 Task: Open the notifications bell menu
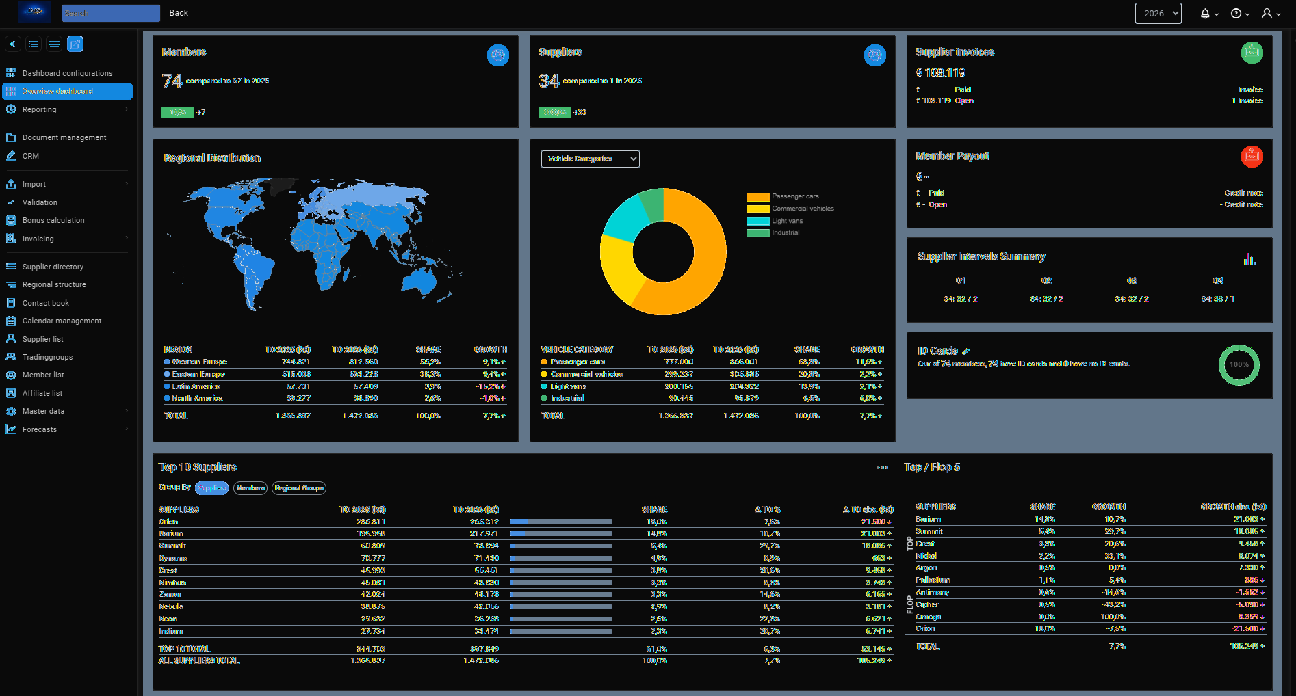(1209, 14)
